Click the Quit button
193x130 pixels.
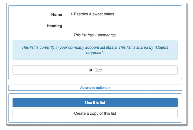tap(95, 70)
